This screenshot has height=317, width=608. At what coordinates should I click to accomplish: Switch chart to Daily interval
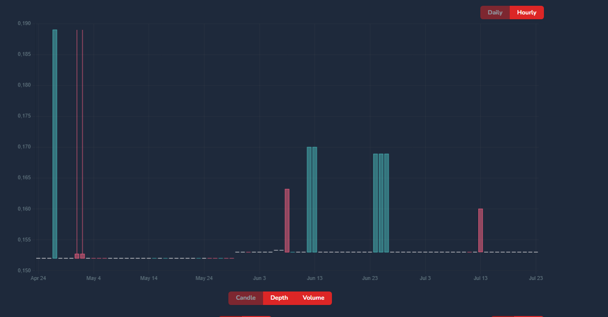495,13
